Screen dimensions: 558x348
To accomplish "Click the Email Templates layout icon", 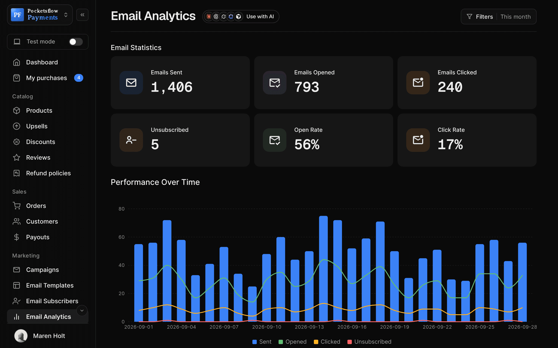I will [17, 285].
